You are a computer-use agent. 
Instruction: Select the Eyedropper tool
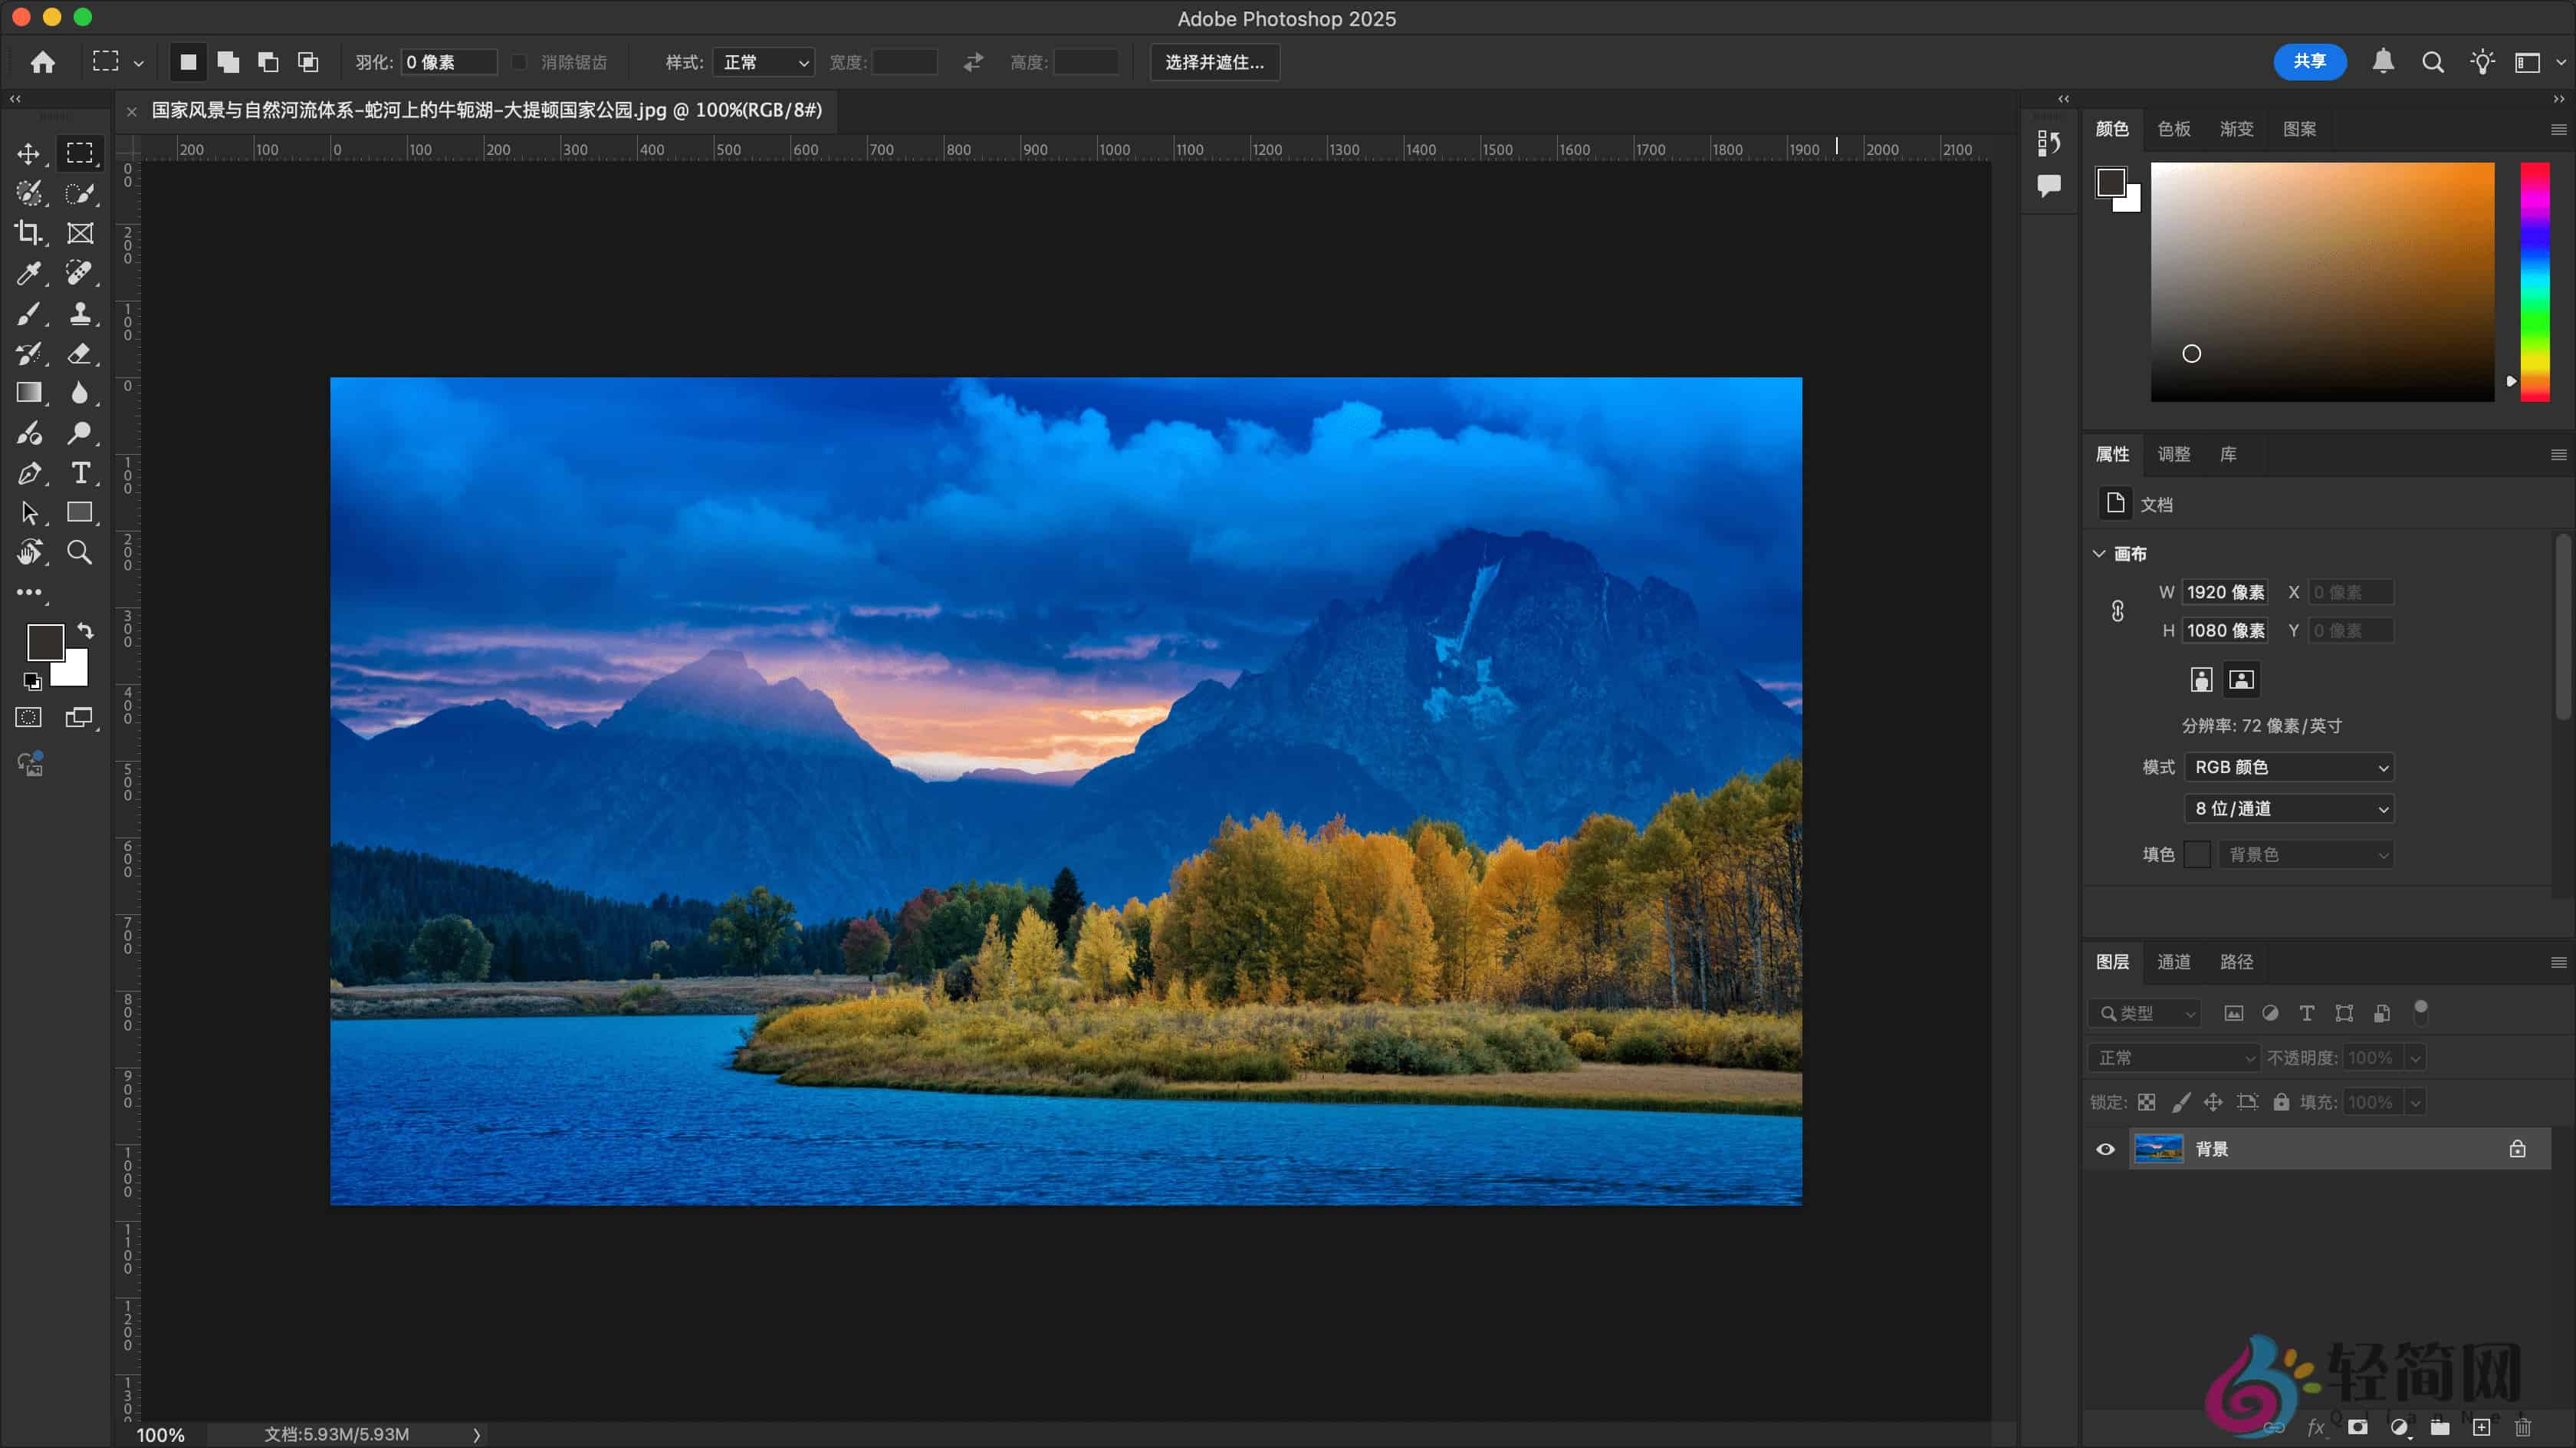pyautogui.click(x=28, y=272)
